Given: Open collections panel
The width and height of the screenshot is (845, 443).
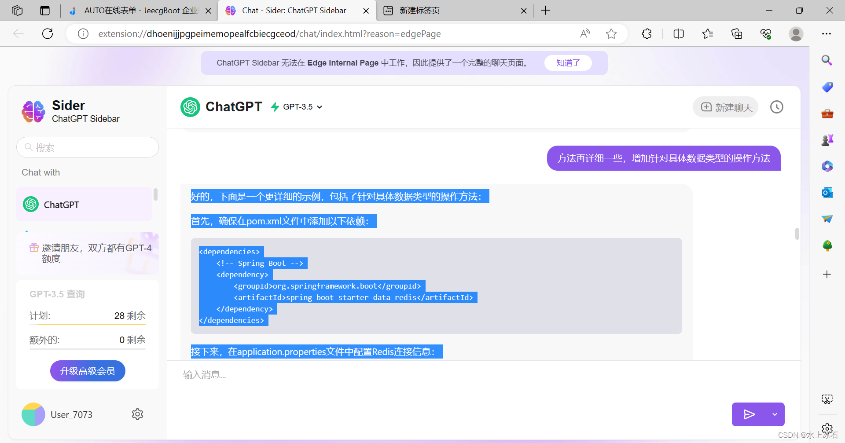Looking at the screenshot, I should coord(737,33).
